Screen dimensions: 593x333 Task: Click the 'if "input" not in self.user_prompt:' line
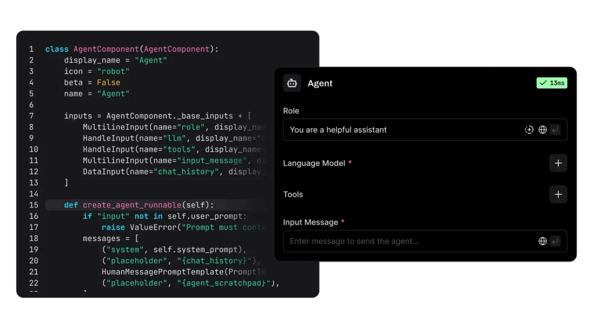click(x=165, y=216)
